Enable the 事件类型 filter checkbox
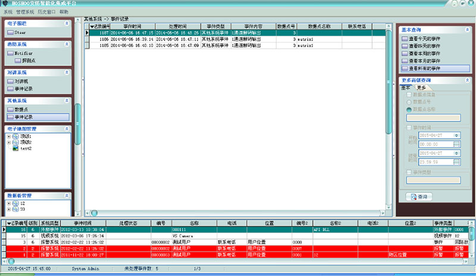 408,171
